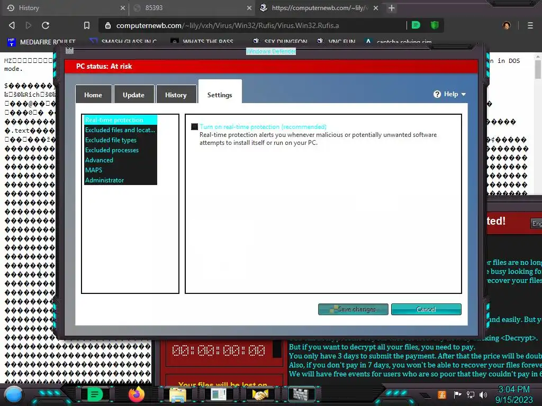Open File Explorer from the taskbar

tap(178, 395)
